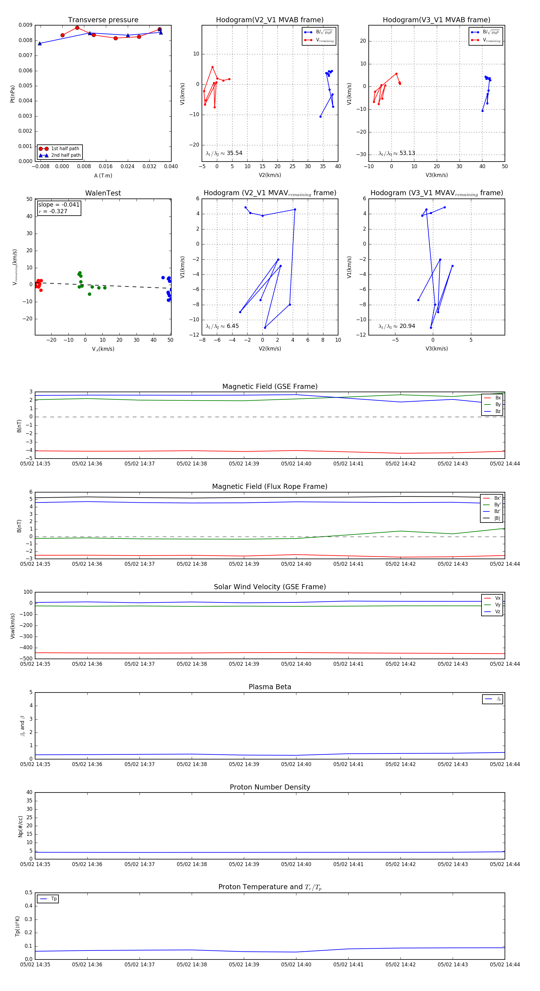
Task: Click the "Hodogram (V3_V1 MVAV remaining frame)" title
Action: [436, 193]
